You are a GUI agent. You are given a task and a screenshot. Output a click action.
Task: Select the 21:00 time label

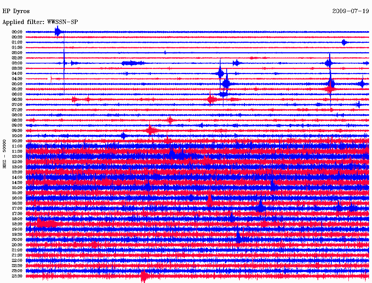pos(17,250)
